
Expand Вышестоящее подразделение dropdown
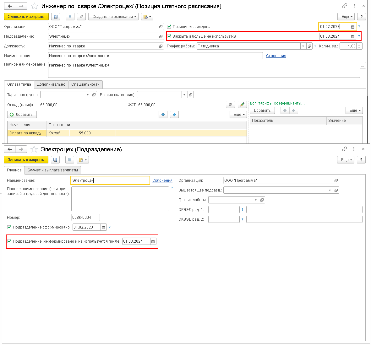coord(330,190)
